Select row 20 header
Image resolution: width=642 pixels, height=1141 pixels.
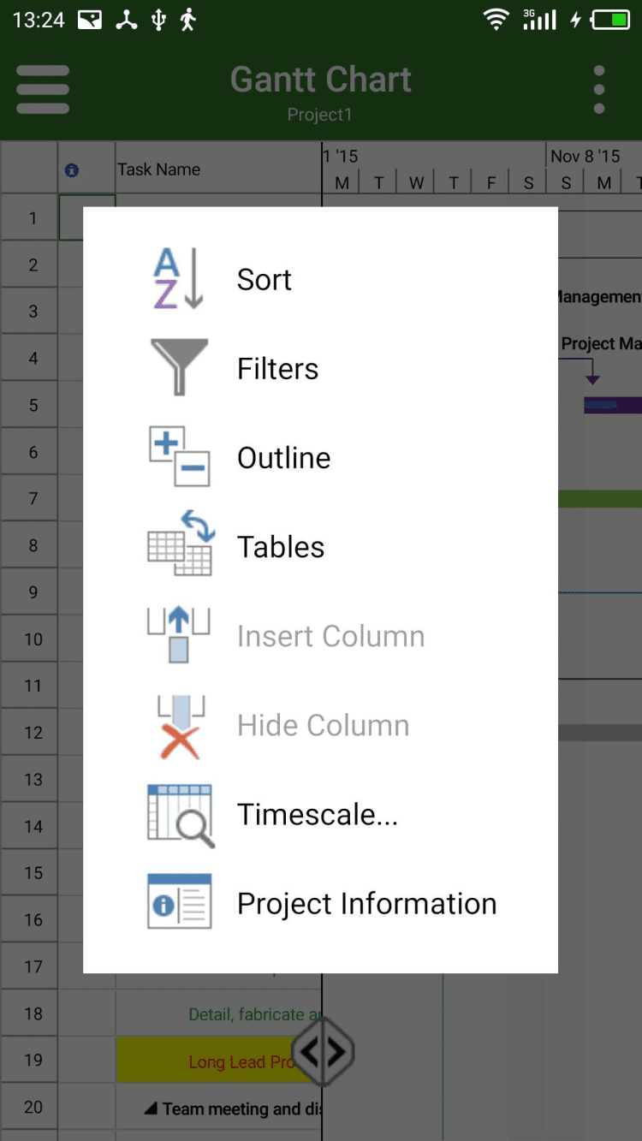(x=33, y=1107)
